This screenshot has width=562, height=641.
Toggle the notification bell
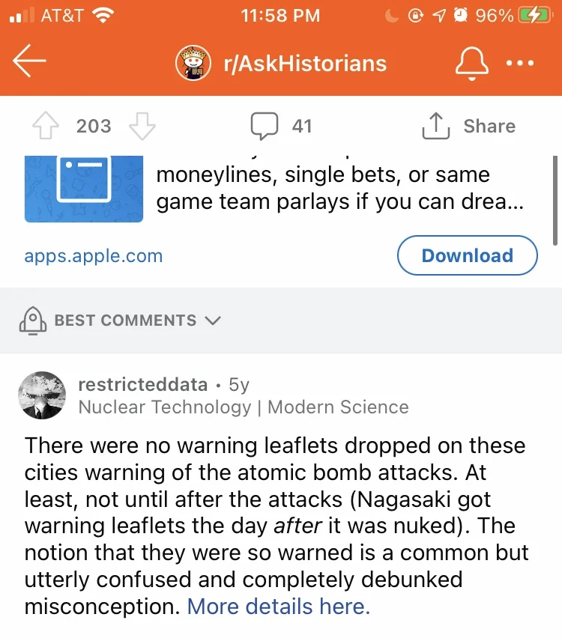click(471, 63)
